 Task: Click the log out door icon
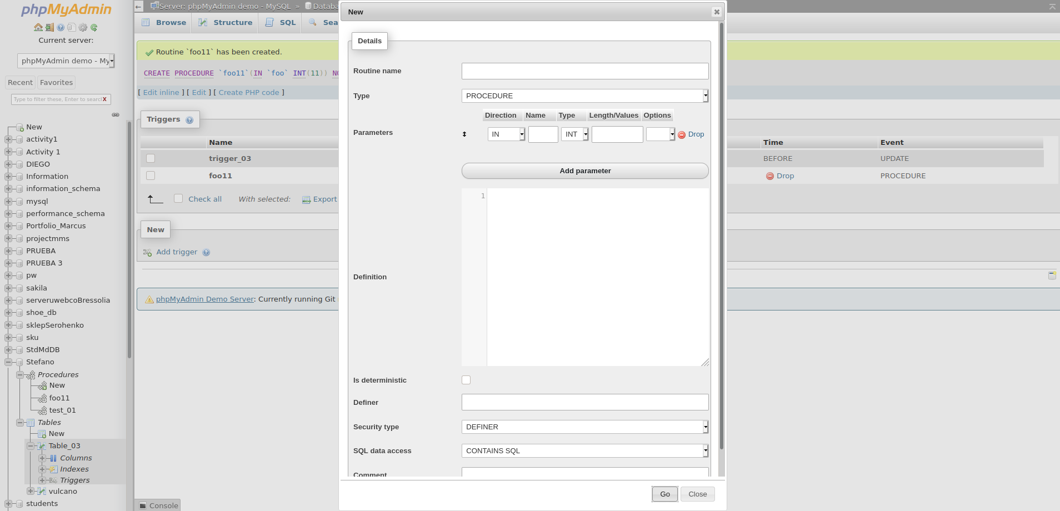(x=49, y=27)
